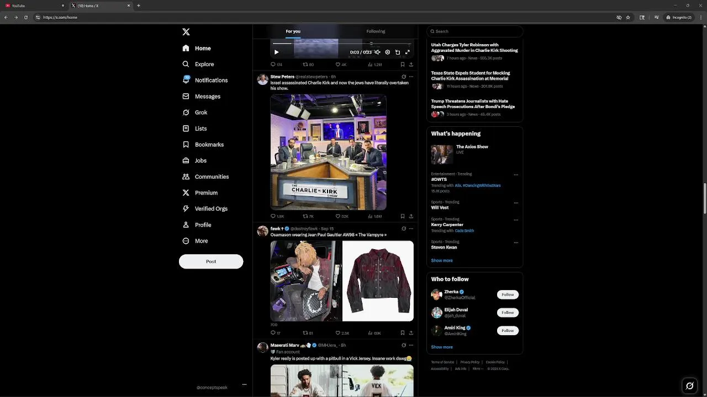707x397 pixels.
Task: Open more options on fawk's post
Action: click(x=411, y=229)
